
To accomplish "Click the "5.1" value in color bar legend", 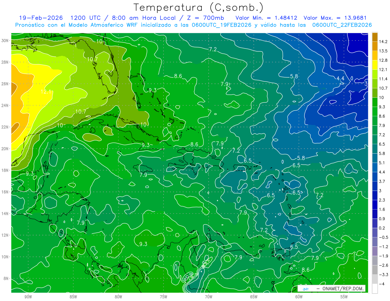I will pyautogui.click(x=382, y=163).
